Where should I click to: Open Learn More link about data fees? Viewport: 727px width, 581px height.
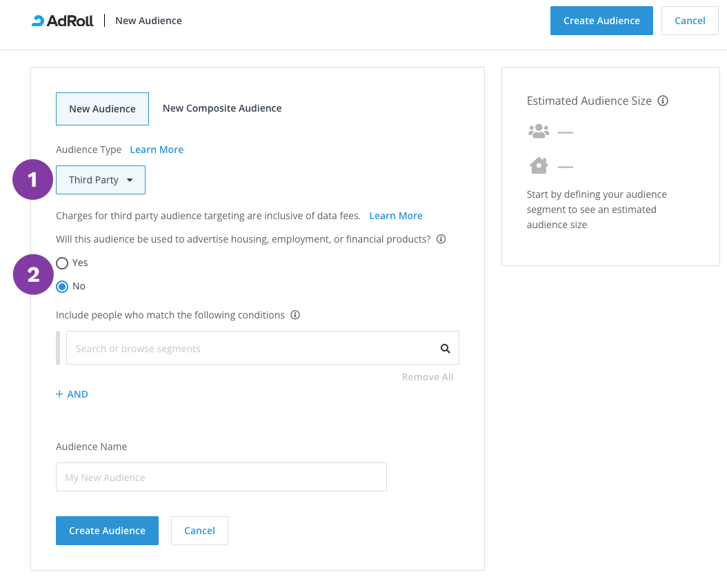[x=396, y=216]
